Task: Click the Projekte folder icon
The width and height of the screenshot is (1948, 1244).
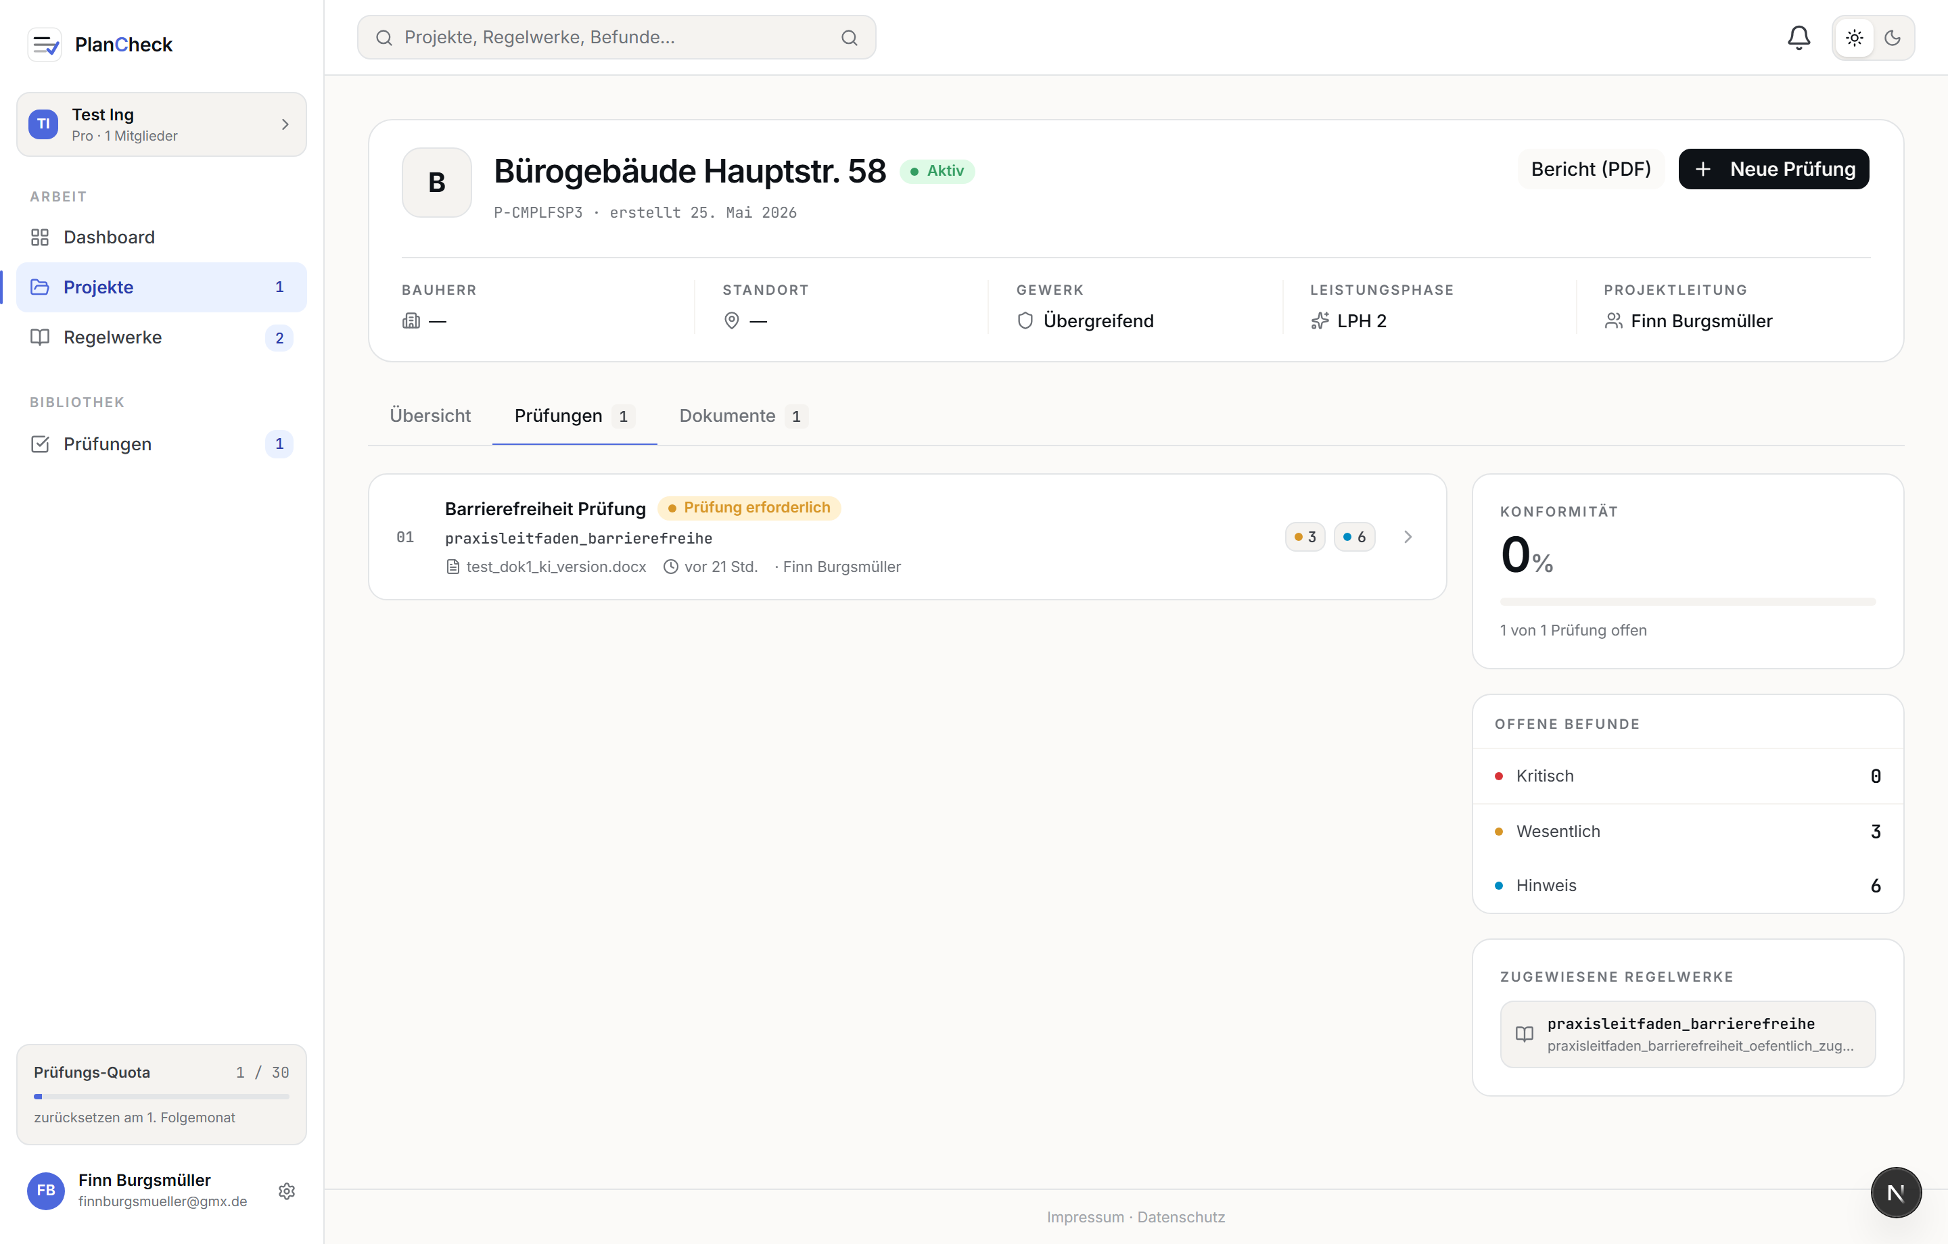Action: [40, 287]
